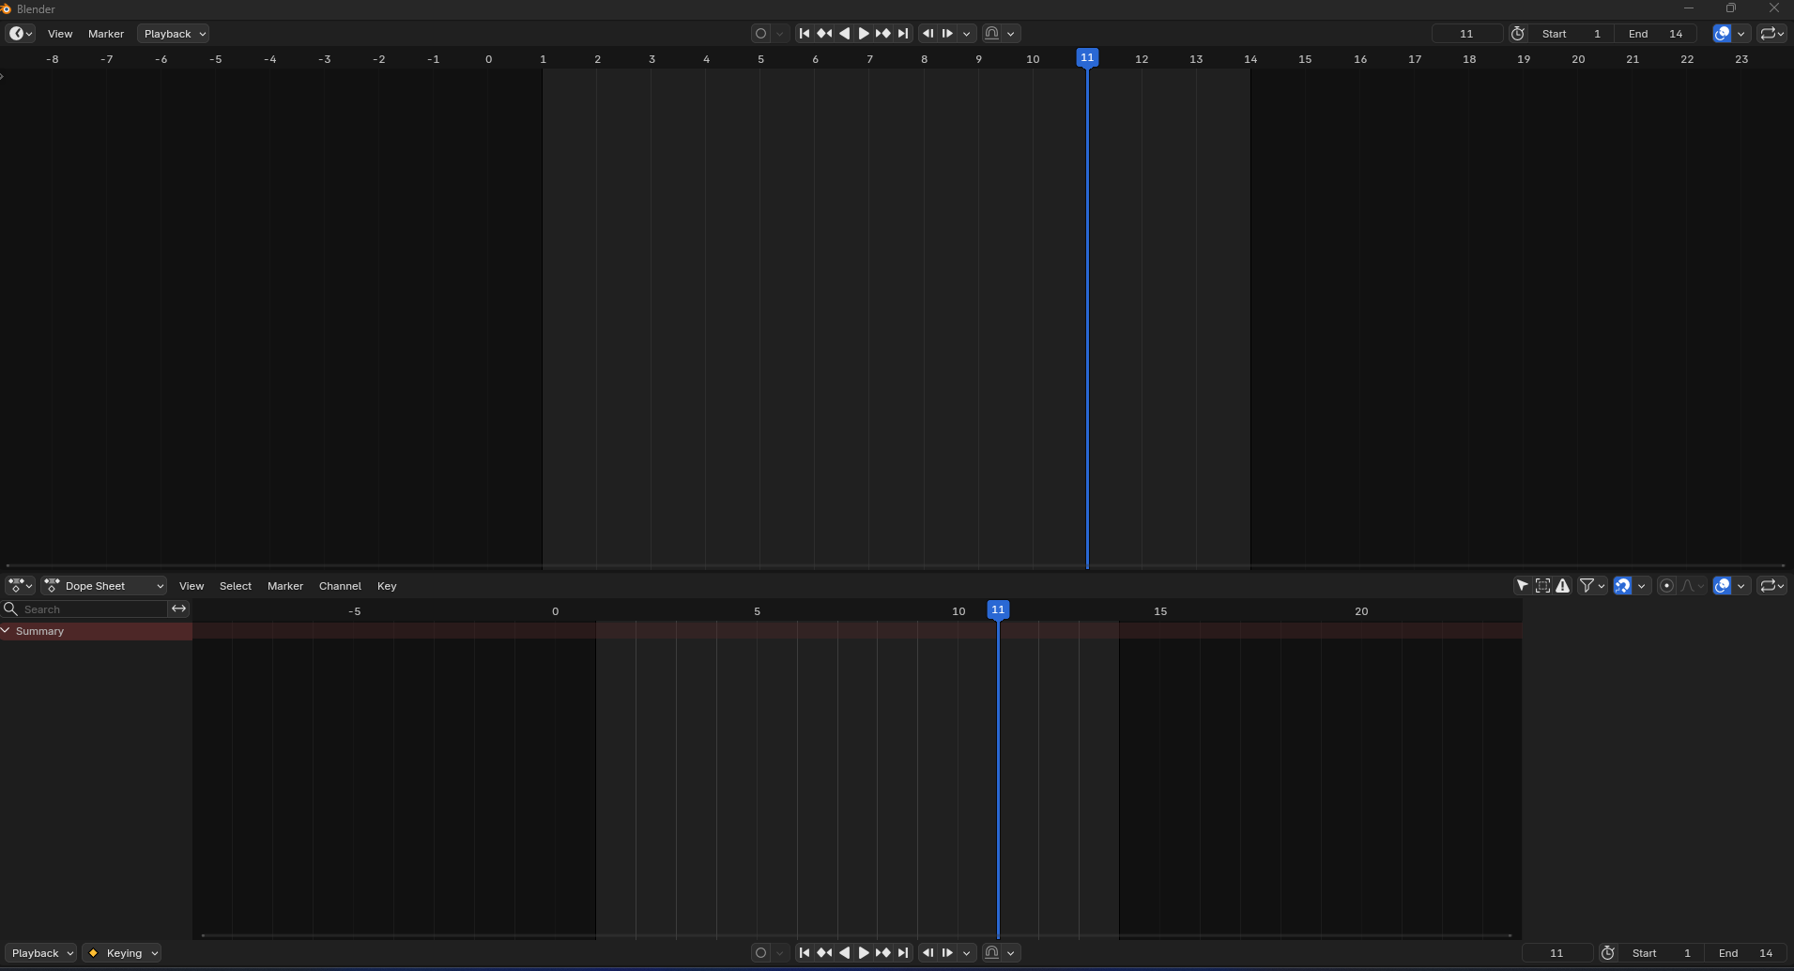The image size is (1794, 971).
Task: Toggle Only Show Errors warning icon
Action: (x=1562, y=586)
